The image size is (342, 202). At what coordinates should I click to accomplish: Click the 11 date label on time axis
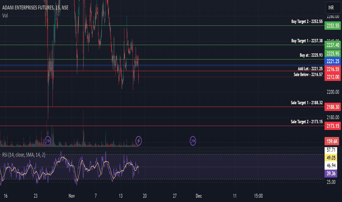click(234, 196)
